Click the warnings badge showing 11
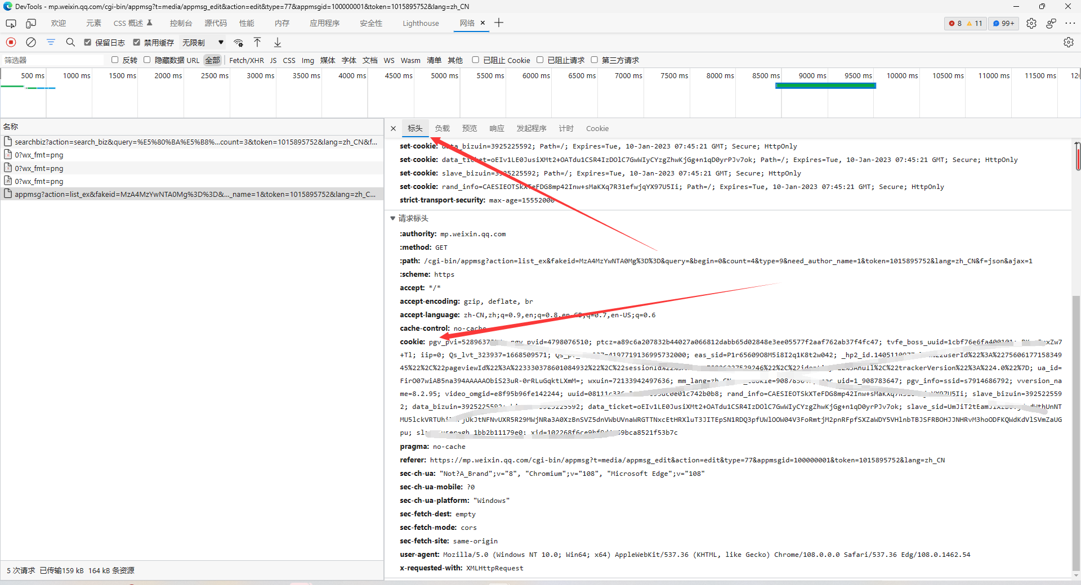The width and height of the screenshot is (1081, 585). 975,23
